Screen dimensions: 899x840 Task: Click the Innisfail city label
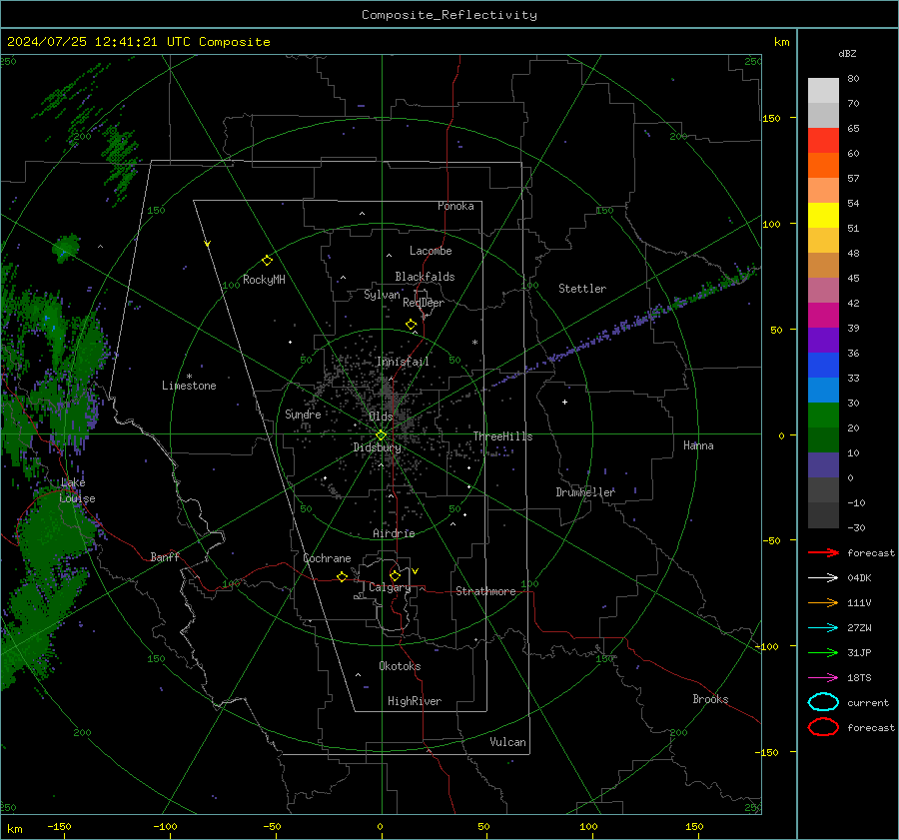point(403,362)
